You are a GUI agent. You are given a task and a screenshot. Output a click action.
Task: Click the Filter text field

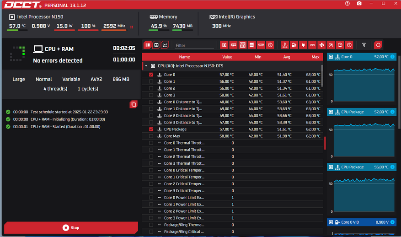(194, 45)
